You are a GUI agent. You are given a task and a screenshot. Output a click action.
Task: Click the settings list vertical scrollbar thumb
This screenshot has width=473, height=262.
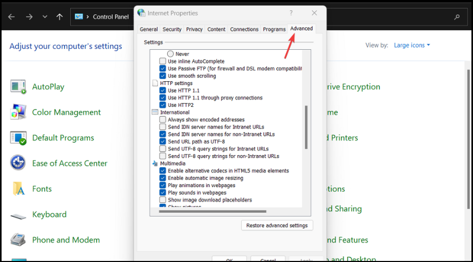tap(306, 127)
